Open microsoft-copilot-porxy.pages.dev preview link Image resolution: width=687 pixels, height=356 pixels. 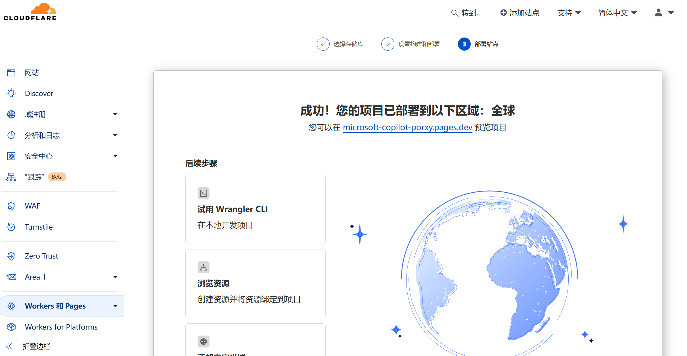[407, 127]
